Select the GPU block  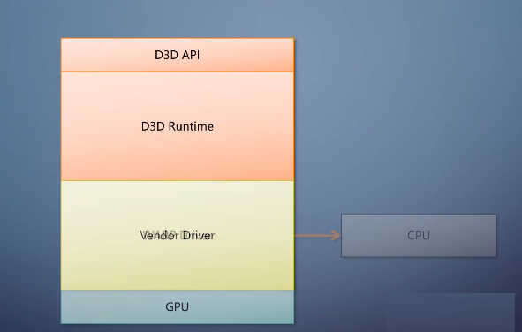tap(178, 306)
